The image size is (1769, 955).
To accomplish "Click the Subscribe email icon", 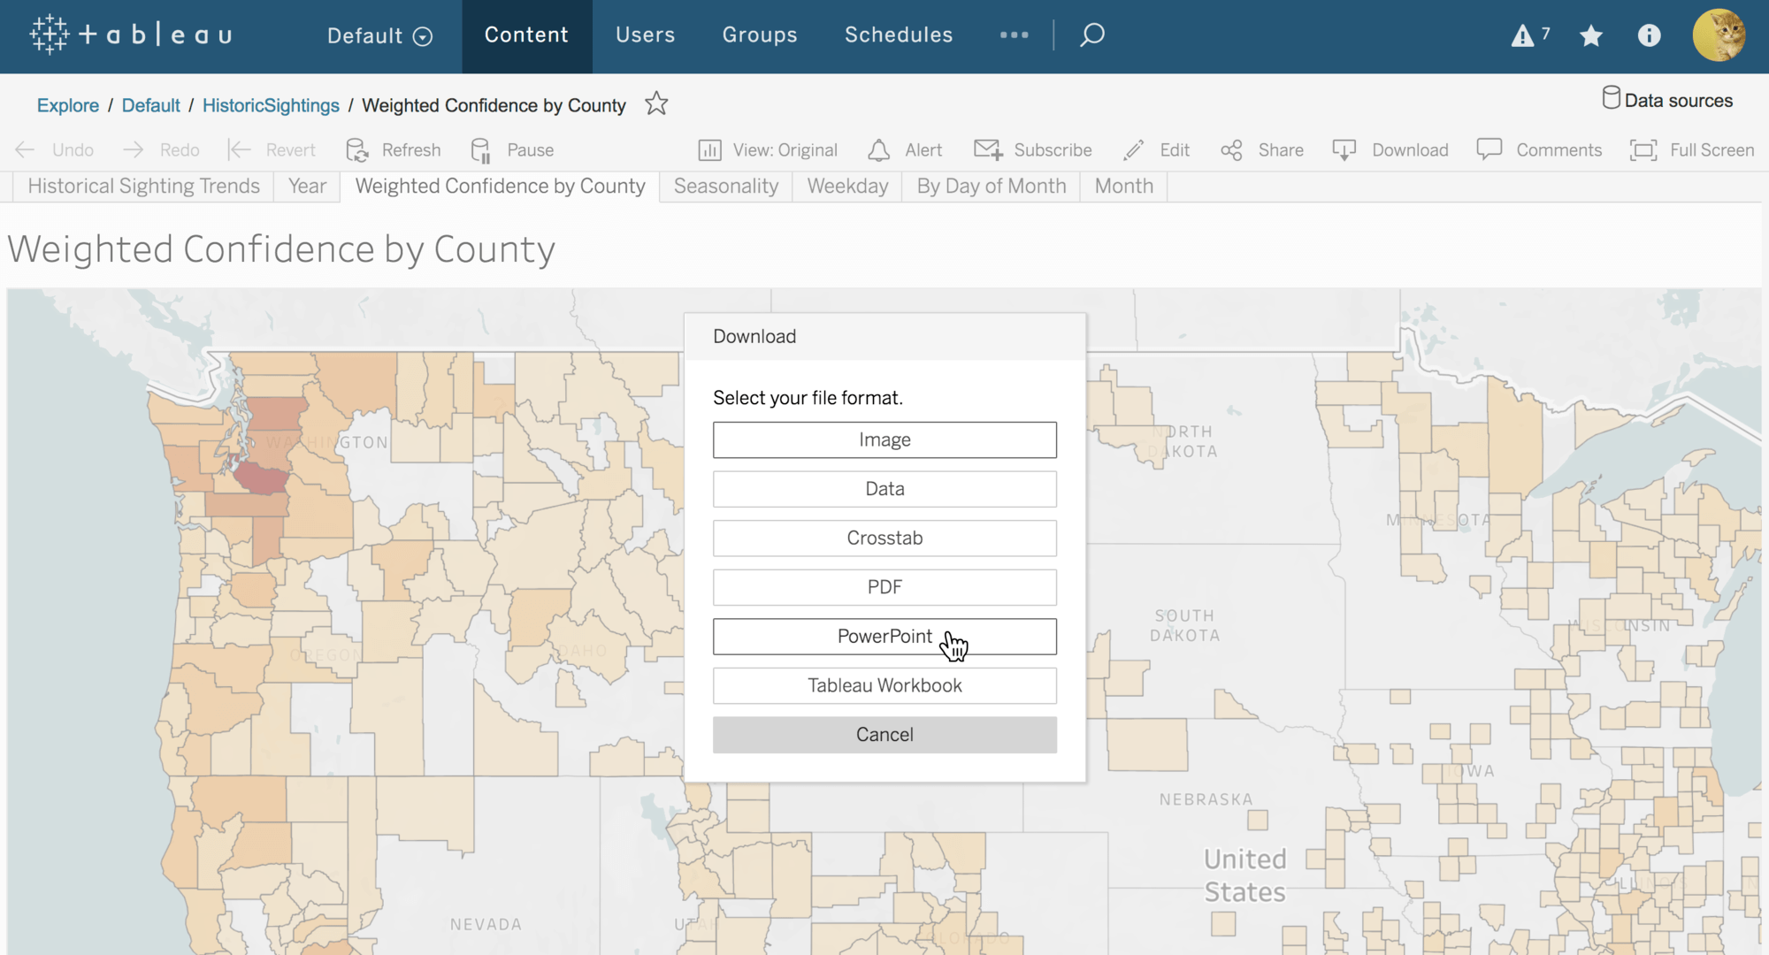I will 987,149.
